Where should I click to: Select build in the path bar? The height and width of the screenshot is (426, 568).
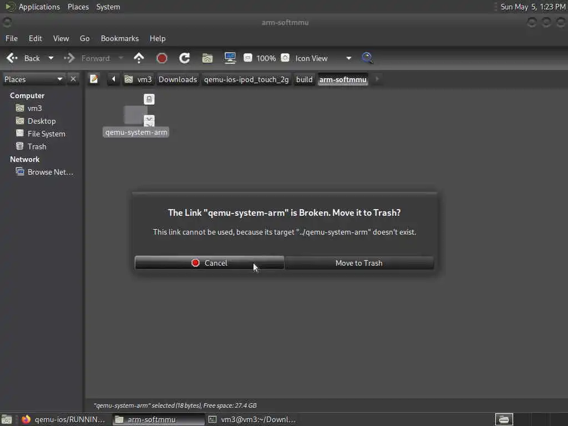pyautogui.click(x=305, y=79)
